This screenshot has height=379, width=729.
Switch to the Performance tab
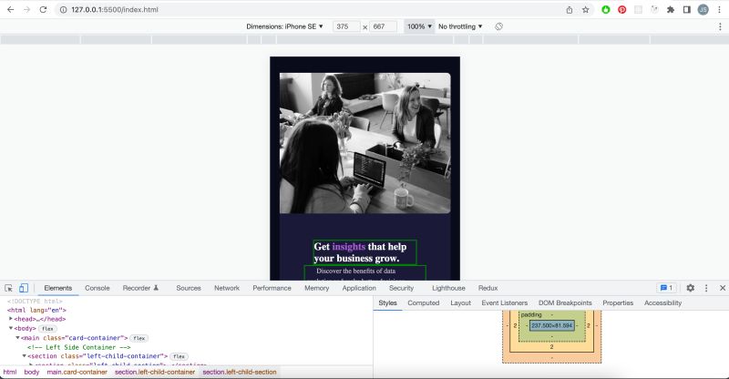272,288
